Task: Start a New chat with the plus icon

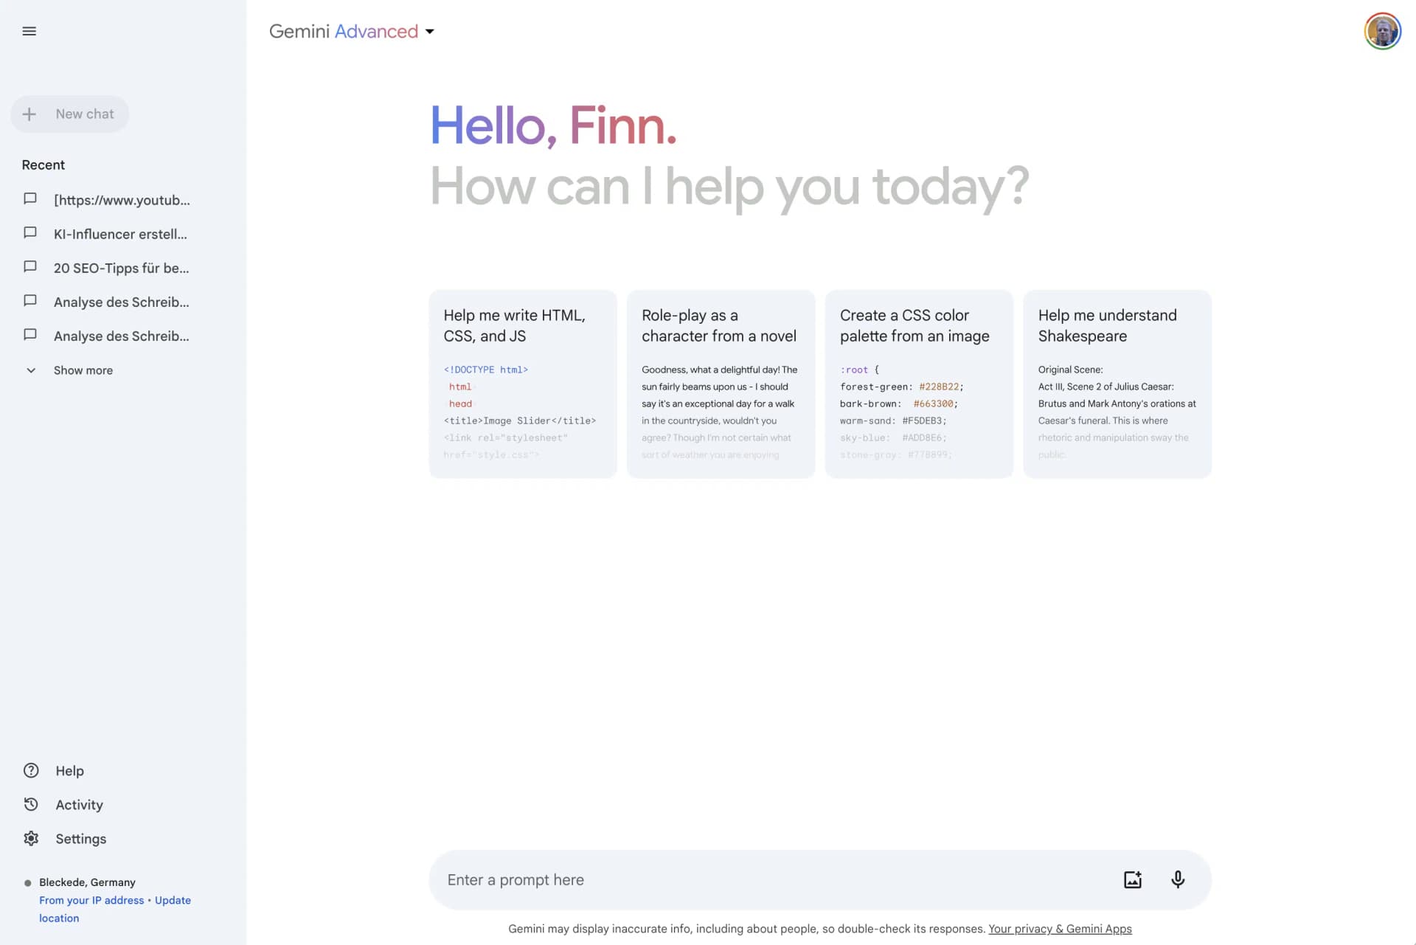Action: [29, 114]
